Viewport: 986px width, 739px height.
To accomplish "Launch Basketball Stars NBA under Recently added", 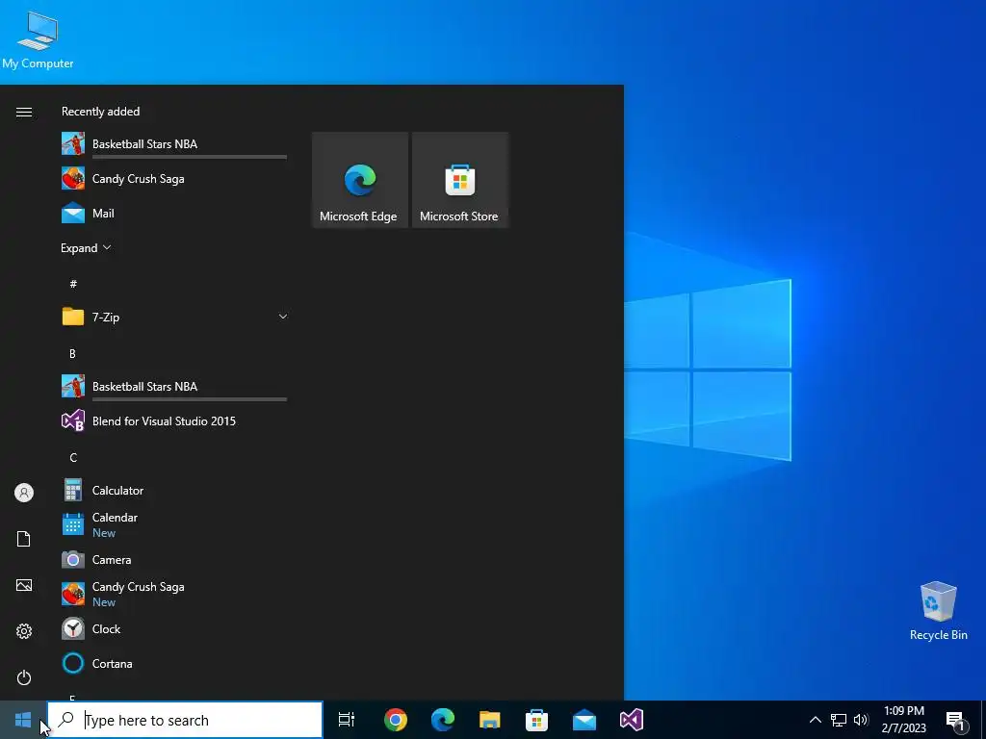I will pos(174,144).
